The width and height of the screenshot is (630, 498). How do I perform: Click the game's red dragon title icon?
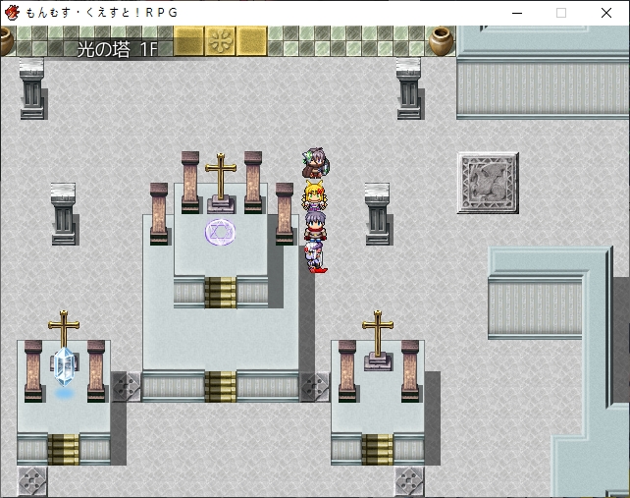tap(12, 13)
